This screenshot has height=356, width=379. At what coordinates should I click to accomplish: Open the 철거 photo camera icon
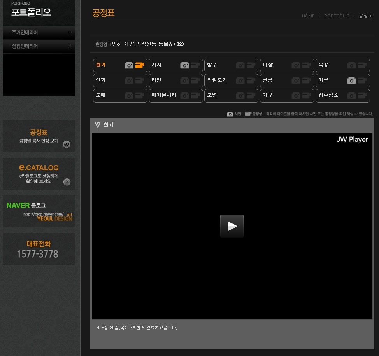click(x=129, y=65)
